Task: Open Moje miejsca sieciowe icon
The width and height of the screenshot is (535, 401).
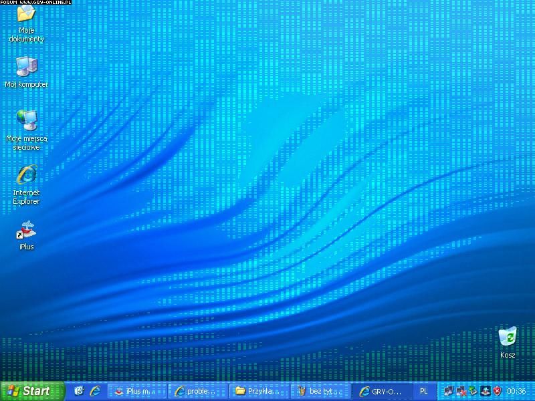Action: (26, 120)
